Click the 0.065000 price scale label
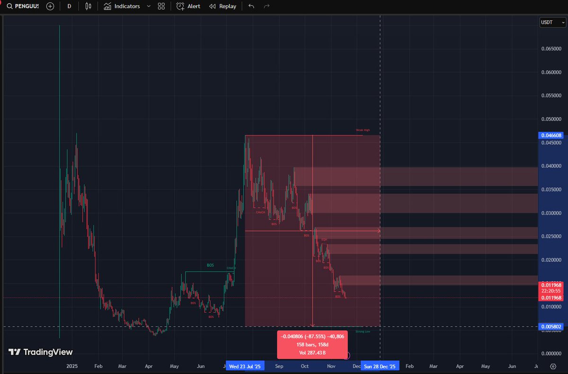This screenshot has width=568, height=374. point(551,49)
